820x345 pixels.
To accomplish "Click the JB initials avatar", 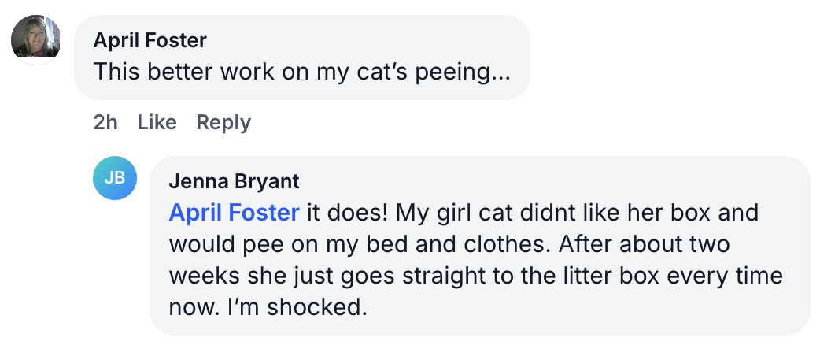I will [115, 178].
